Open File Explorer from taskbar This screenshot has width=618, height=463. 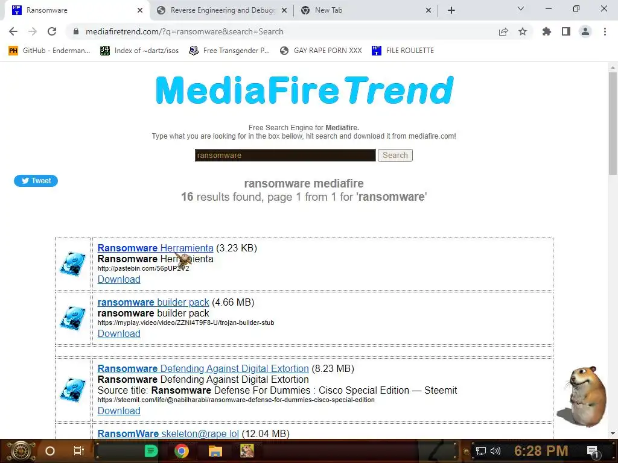click(215, 451)
